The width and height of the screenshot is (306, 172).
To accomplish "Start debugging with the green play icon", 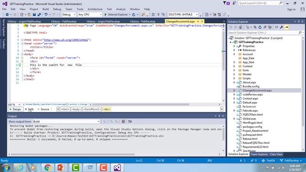I will point(106,15).
